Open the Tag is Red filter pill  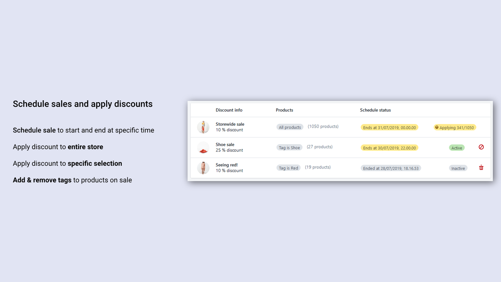(288, 168)
